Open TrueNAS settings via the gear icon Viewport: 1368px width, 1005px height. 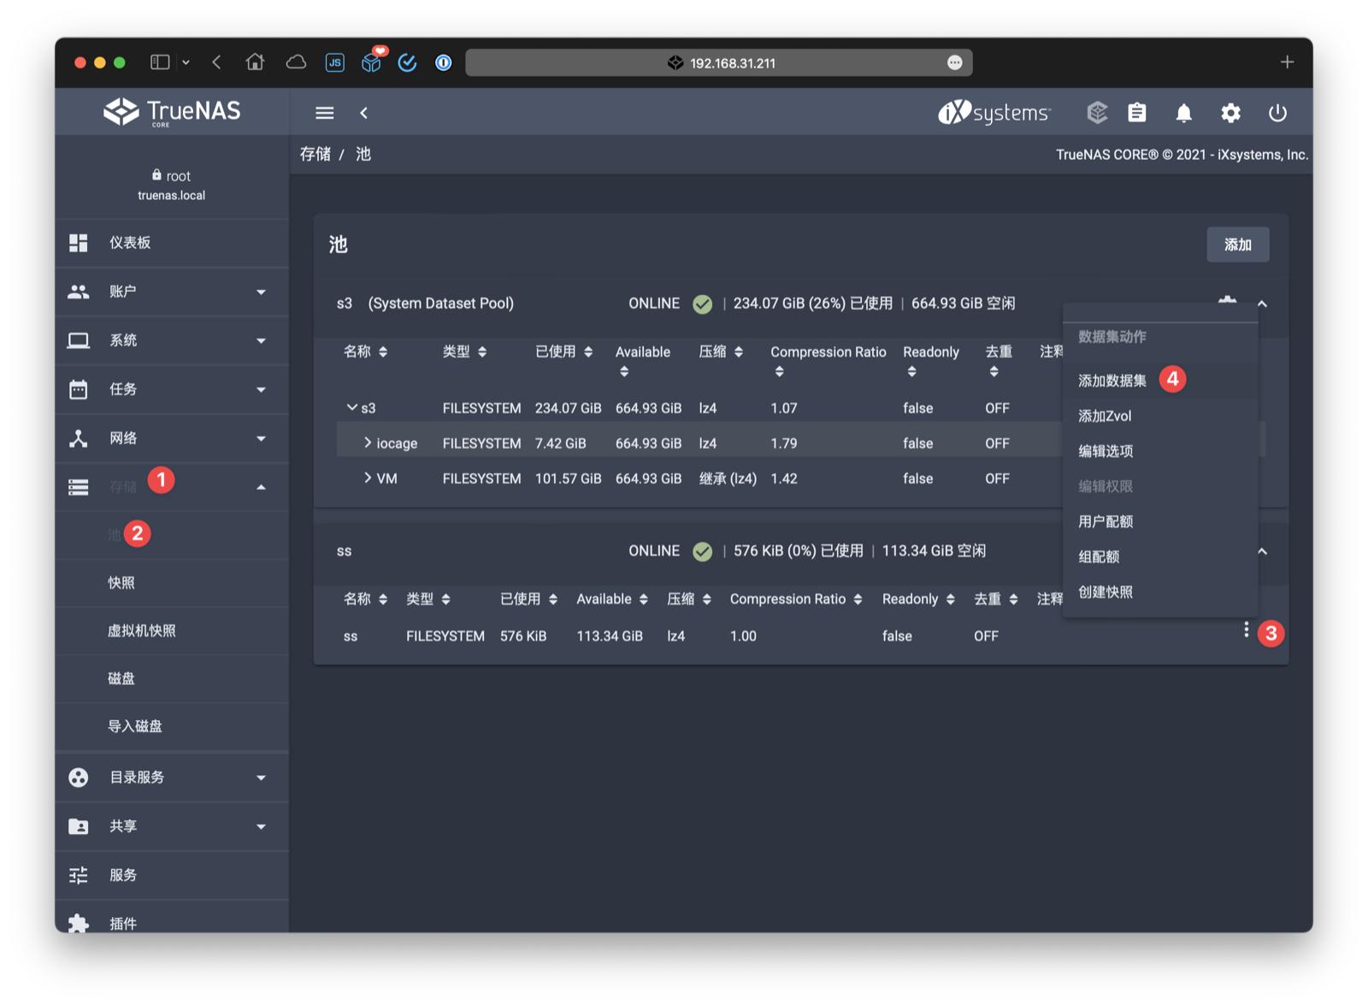pyautogui.click(x=1231, y=112)
